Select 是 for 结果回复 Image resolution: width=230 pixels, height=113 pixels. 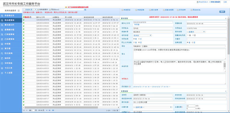click(188, 42)
